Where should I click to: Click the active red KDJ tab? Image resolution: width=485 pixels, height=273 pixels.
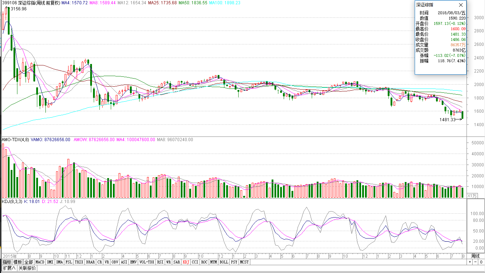pyautogui.click(x=186, y=262)
